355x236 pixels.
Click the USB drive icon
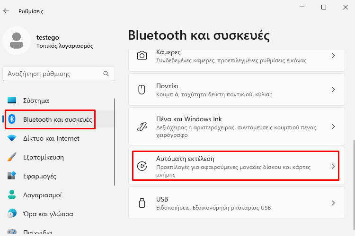tap(142, 203)
